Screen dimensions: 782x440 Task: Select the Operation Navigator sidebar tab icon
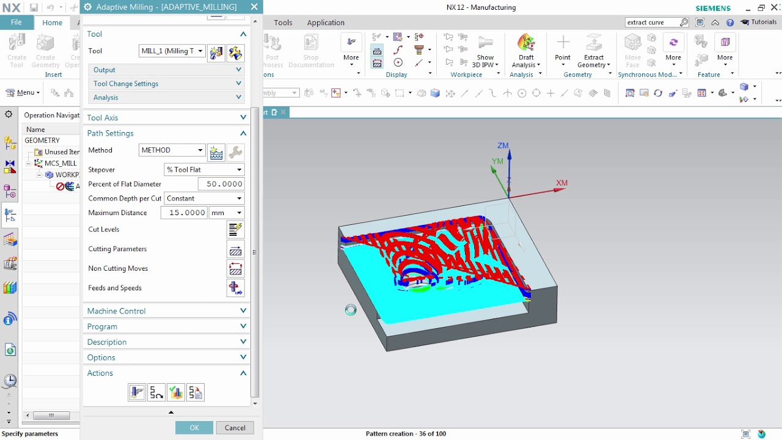(x=10, y=216)
